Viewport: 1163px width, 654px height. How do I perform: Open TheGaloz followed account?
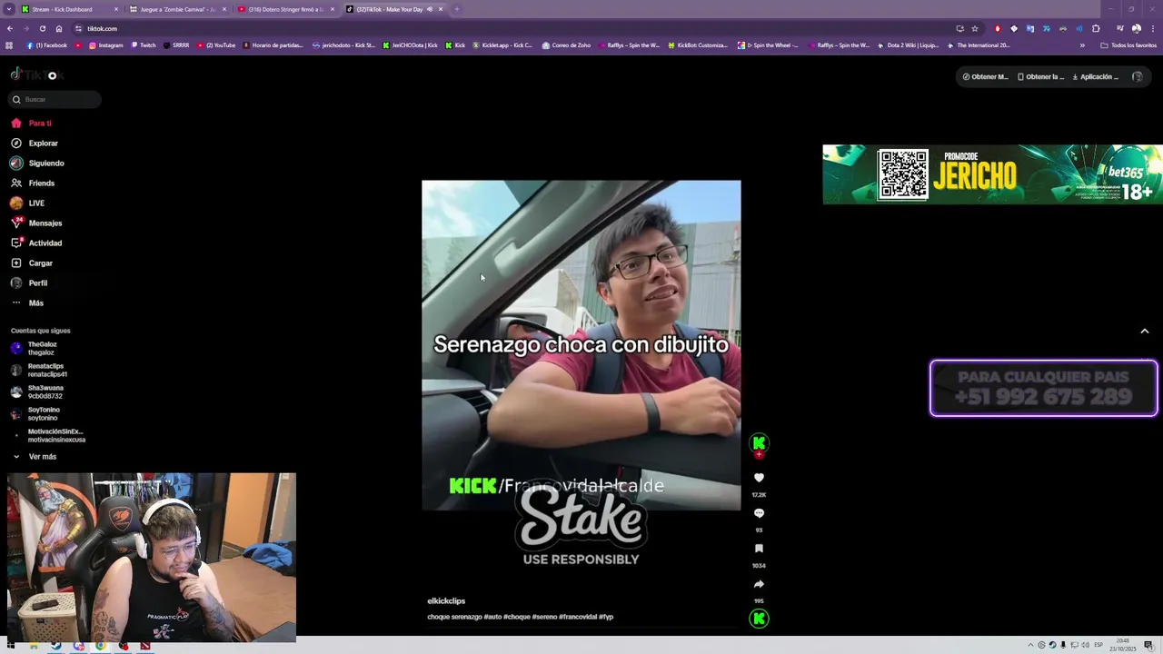pyautogui.click(x=35, y=348)
